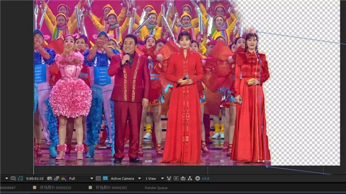Viewport: 346px width, 194px height.
Task: Click the fast previews icon
Action: [x=176, y=179]
